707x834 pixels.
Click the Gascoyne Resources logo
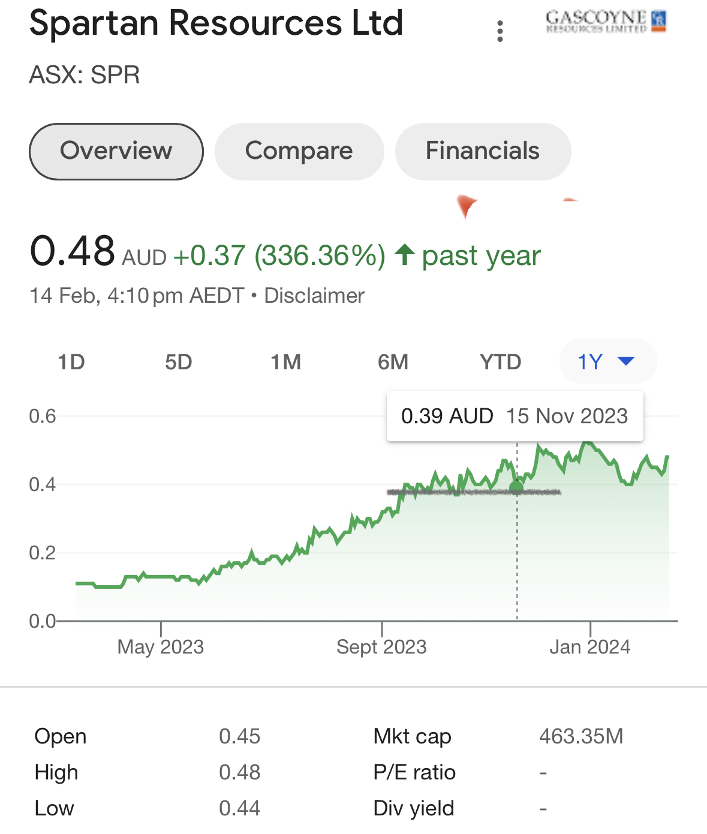pyautogui.click(x=606, y=21)
